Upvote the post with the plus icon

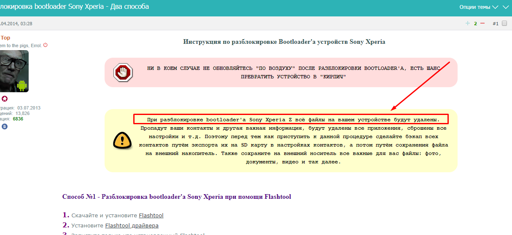[x=467, y=24]
